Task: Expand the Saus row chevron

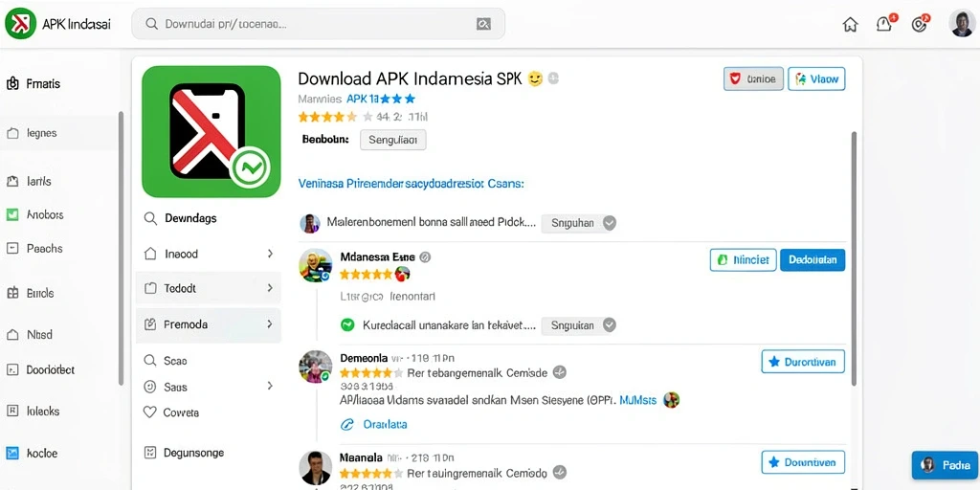Action: tap(270, 387)
